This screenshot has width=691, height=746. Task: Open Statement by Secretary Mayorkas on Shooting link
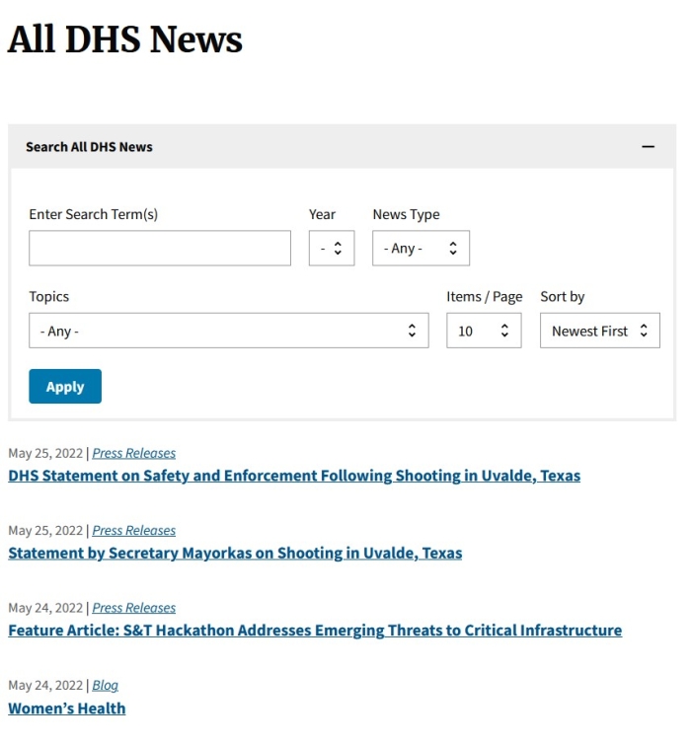point(235,553)
